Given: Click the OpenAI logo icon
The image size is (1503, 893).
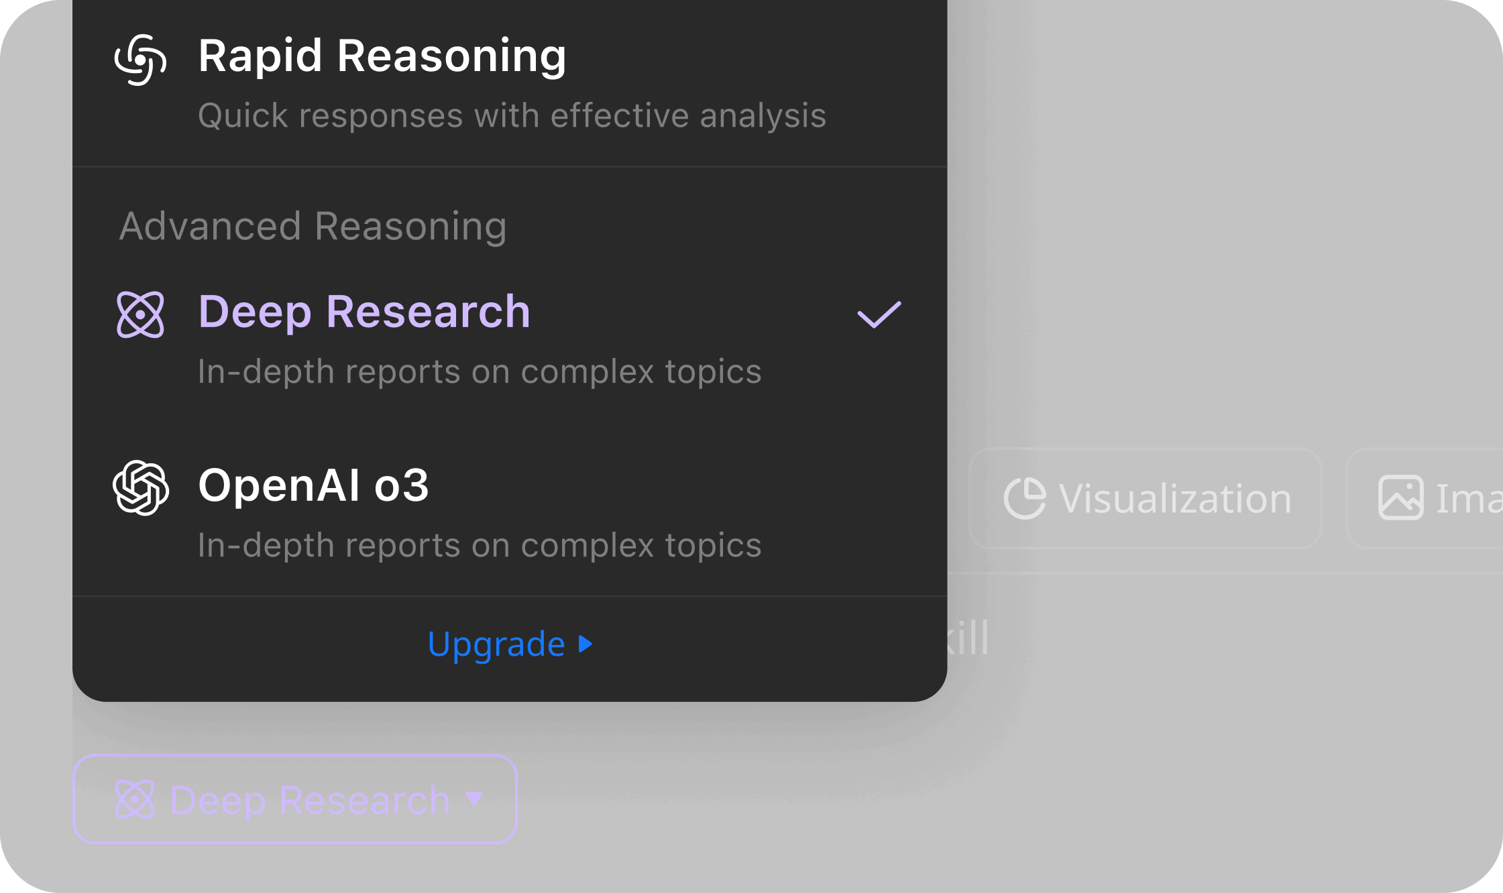Looking at the screenshot, I should point(141,487).
